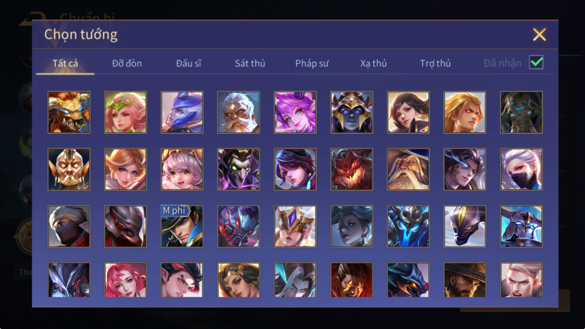Choose the pink-haired green crown hero
This screenshot has width=585, height=329.
125,112
